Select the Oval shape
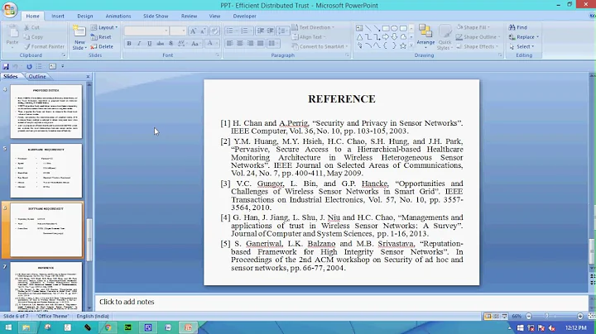 point(394,28)
